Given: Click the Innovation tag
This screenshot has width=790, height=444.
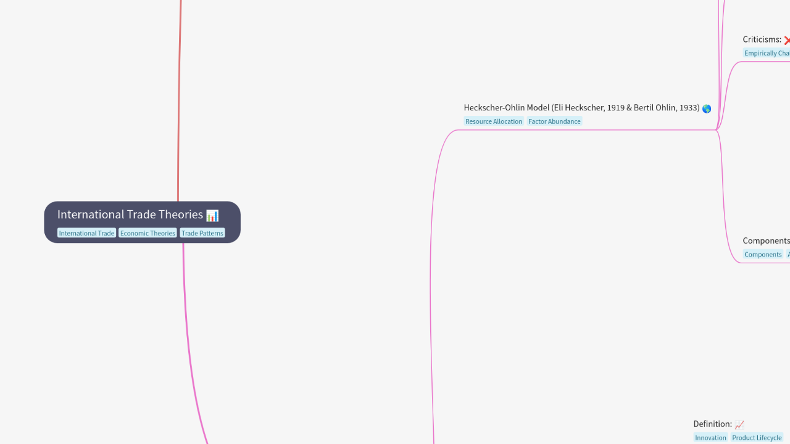Looking at the screenshot, I should [x=710, y=438].
